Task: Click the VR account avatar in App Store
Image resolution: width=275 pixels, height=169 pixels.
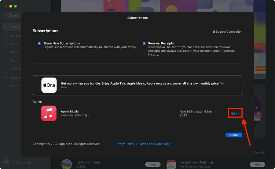Action: click(x=6, y=162)
